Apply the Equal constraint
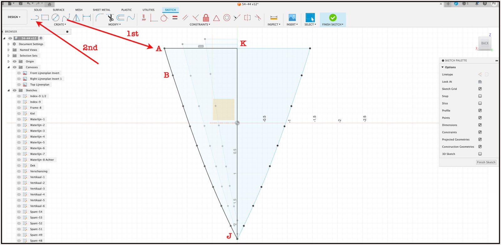Viewport: 501px width, 245px height. (x=175, y=18)
